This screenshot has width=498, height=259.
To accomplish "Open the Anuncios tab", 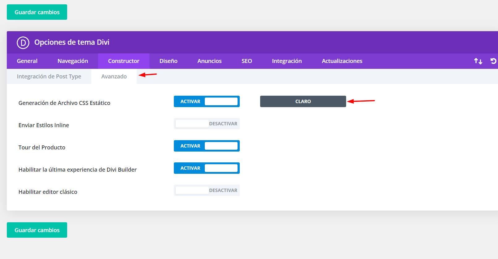I will (209, 61).
